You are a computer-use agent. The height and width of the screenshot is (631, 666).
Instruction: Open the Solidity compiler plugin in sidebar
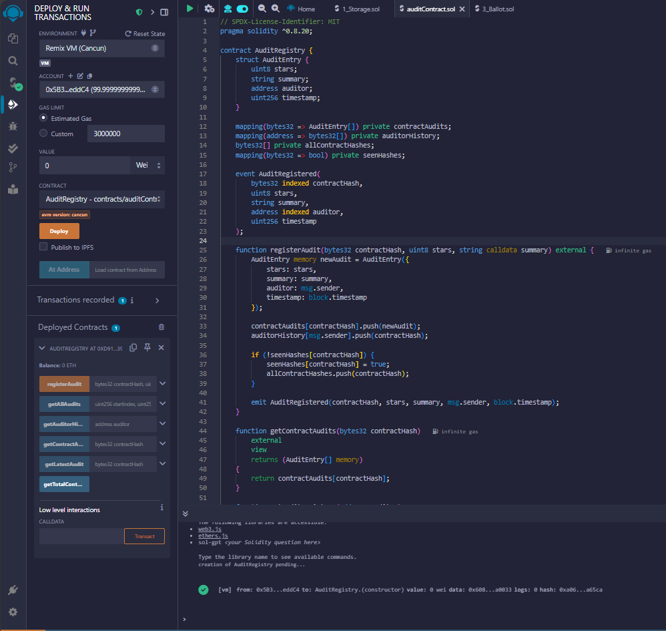pos(13,83)
